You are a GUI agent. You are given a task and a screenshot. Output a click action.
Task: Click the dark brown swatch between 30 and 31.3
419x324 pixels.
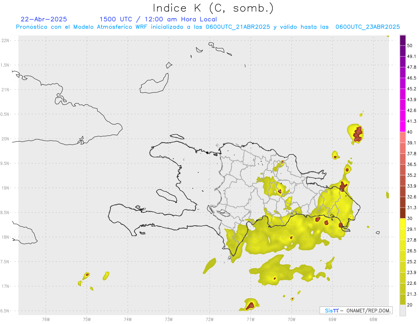tap(403, 213)
